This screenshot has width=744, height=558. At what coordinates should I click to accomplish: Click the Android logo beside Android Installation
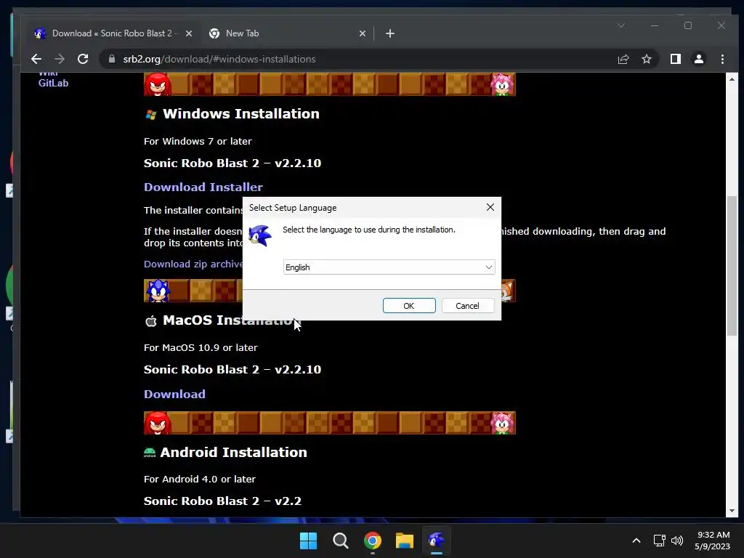click(150, 453)
